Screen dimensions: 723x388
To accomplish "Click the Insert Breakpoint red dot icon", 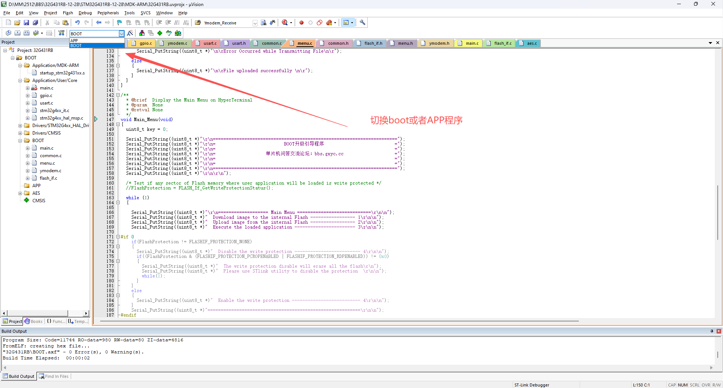I will (301, 23).
